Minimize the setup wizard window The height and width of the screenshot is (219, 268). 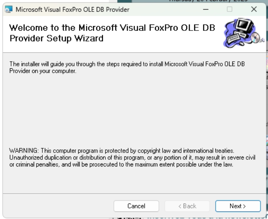click(x=205, y=9)
